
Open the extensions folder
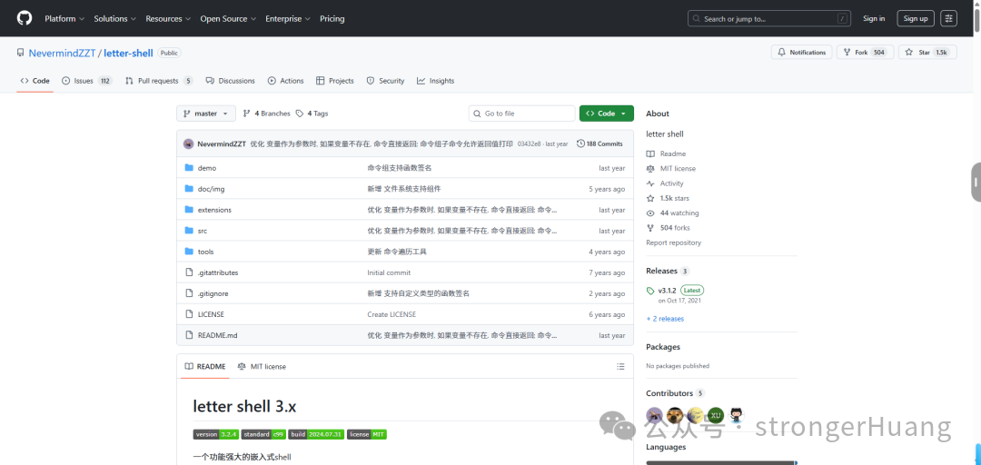(214, 210)
